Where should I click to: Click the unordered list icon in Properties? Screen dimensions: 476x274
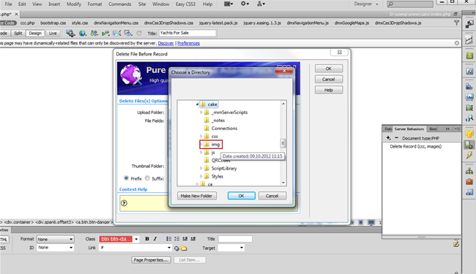(x=168, y=239)
